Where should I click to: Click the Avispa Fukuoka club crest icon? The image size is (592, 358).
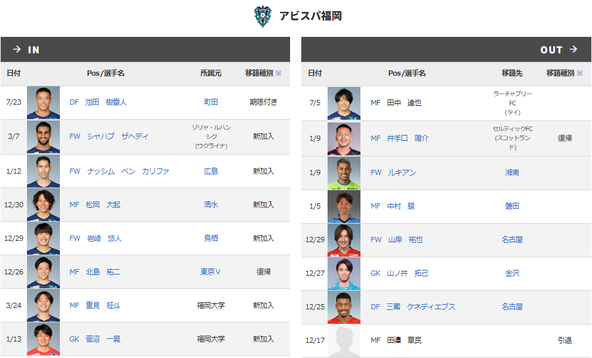[x=262, y=16]
